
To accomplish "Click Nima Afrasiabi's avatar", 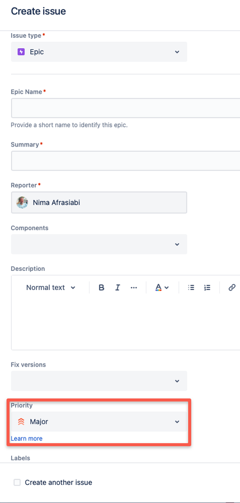I will point(22,203).
